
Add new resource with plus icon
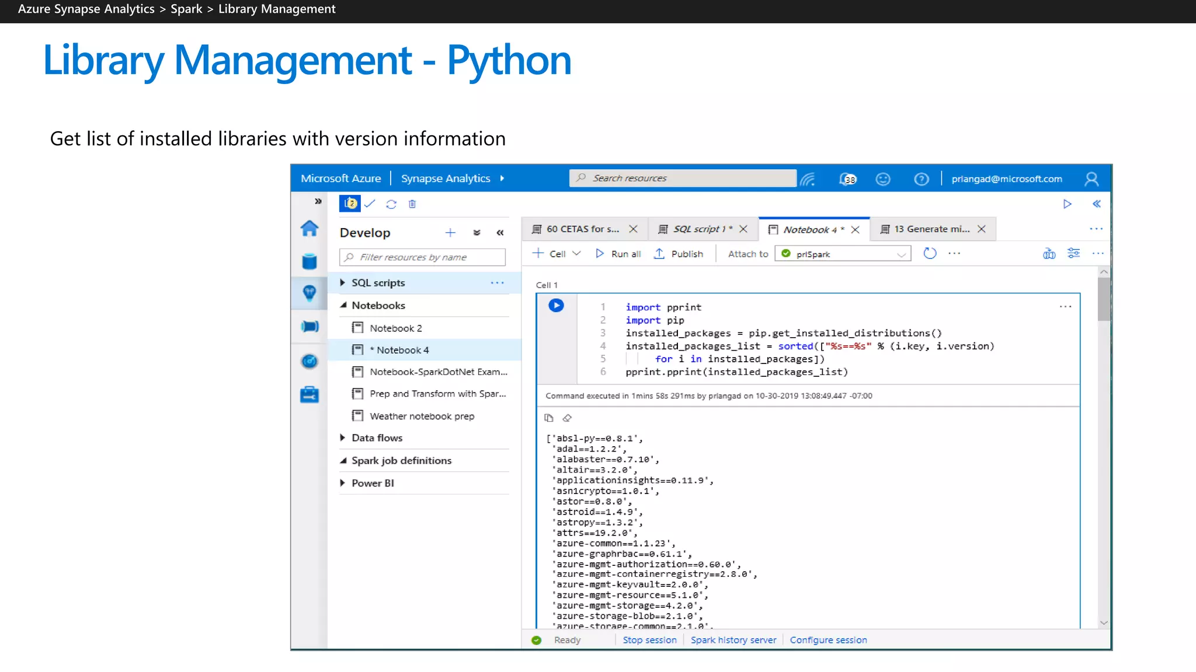pyautogui.click(x=450, y=233)
